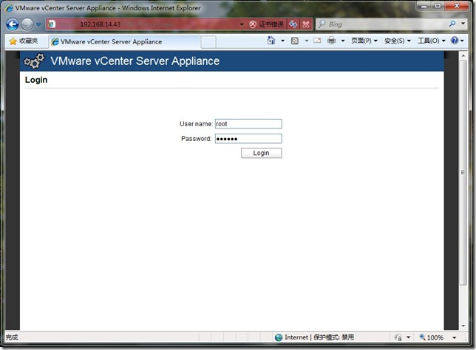The width and height of the screenshot is (476, 350).
Task: Refresh the page with the refresh icon
Action: (x=293, y=24)
